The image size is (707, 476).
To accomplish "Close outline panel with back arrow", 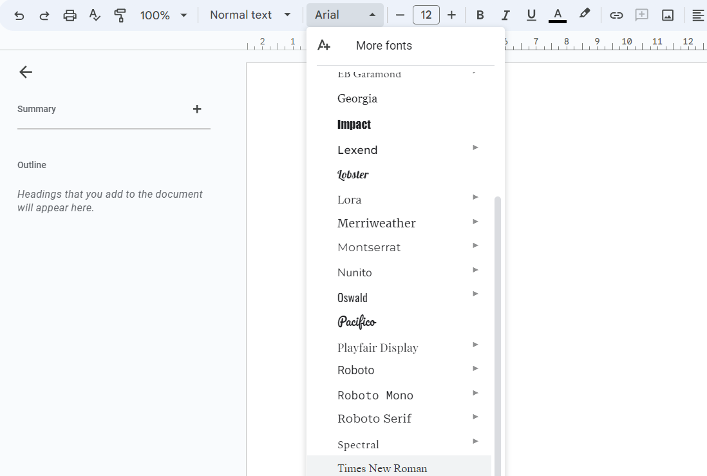I will tap(26, 71).
